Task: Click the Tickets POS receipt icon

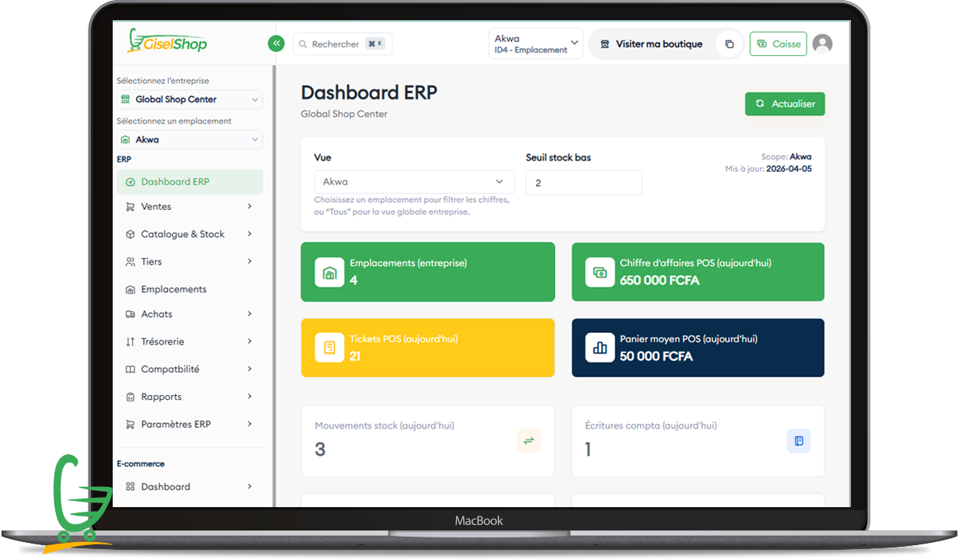Action: pyautogui.click(x=330, y=348)
